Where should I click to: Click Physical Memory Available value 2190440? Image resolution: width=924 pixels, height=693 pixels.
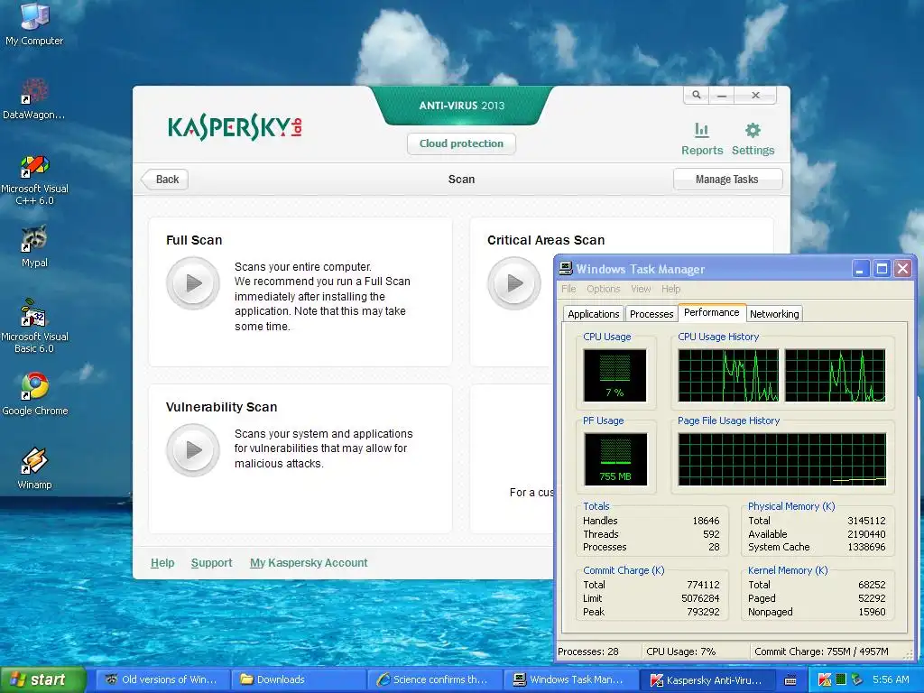click(x=866, y=534)
